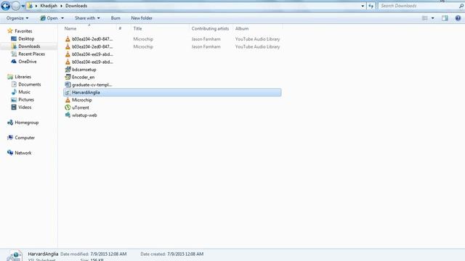Click the graduate-cv-templ document icon

pyautogui.click(x=68, y=85)
